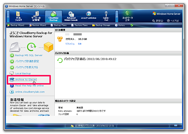Open the online.cloudberrylab.com link
Screen dimensions: 188x134
pos(30,92)
